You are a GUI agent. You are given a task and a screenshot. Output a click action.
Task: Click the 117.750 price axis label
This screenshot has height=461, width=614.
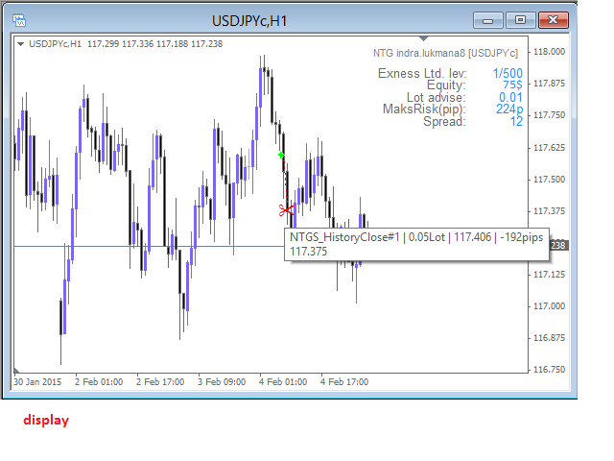549,115
